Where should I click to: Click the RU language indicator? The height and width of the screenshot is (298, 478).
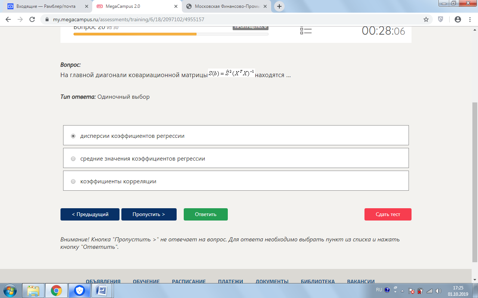click(379, 289)
